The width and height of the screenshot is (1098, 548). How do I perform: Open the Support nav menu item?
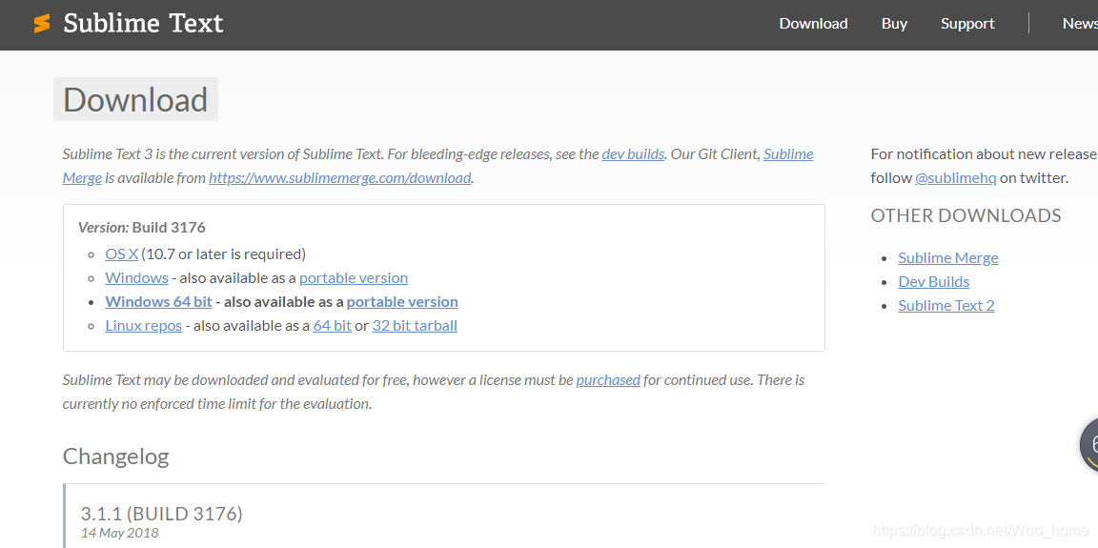pos(967,24)
